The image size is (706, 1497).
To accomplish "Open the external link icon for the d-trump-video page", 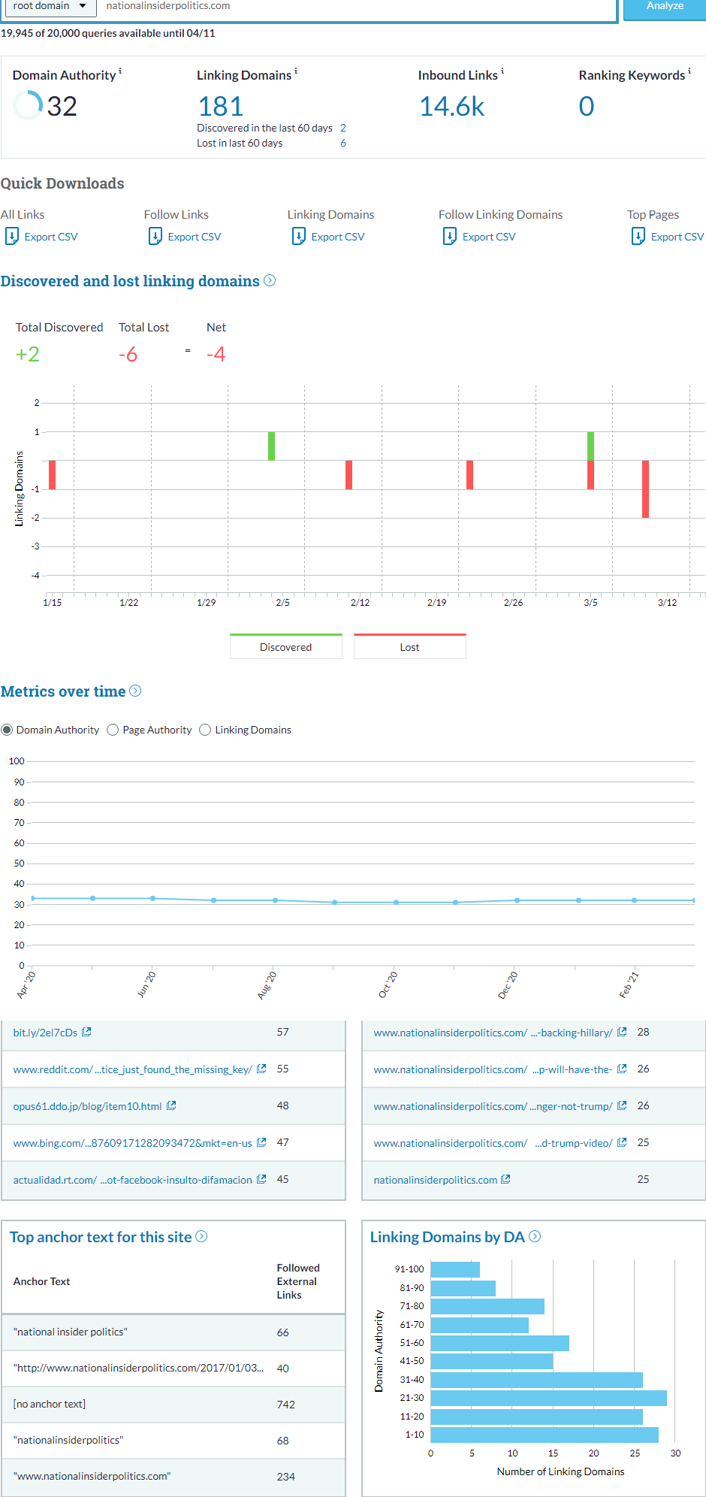I will (x=622, y=1142).
